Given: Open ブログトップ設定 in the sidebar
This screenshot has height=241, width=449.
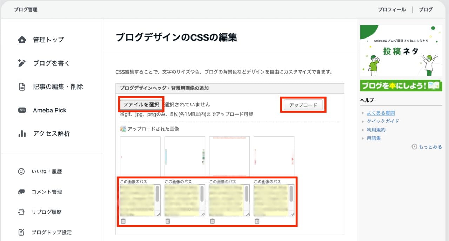Looking at the screenshot, I should [x=51, y=232].
